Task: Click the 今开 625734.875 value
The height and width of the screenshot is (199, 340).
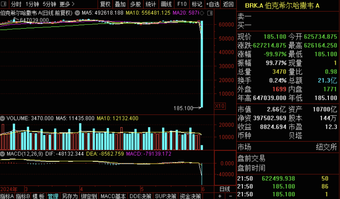Action: coord(321,37)
